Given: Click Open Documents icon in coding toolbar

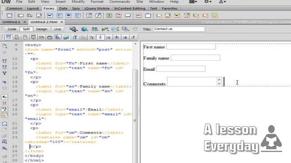Looking at the screenshot, I should (x=5, y=46).
